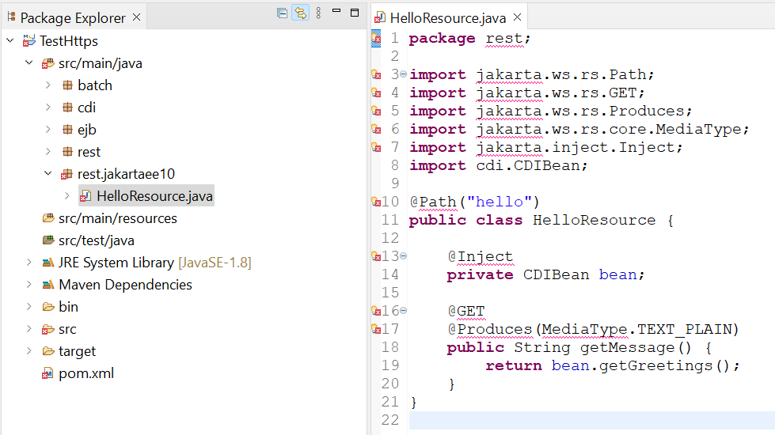The width and height of the screenshot is (775, 435).
Task: Expand the batch package
Action: pyautogui.click(x=47, y=85)
